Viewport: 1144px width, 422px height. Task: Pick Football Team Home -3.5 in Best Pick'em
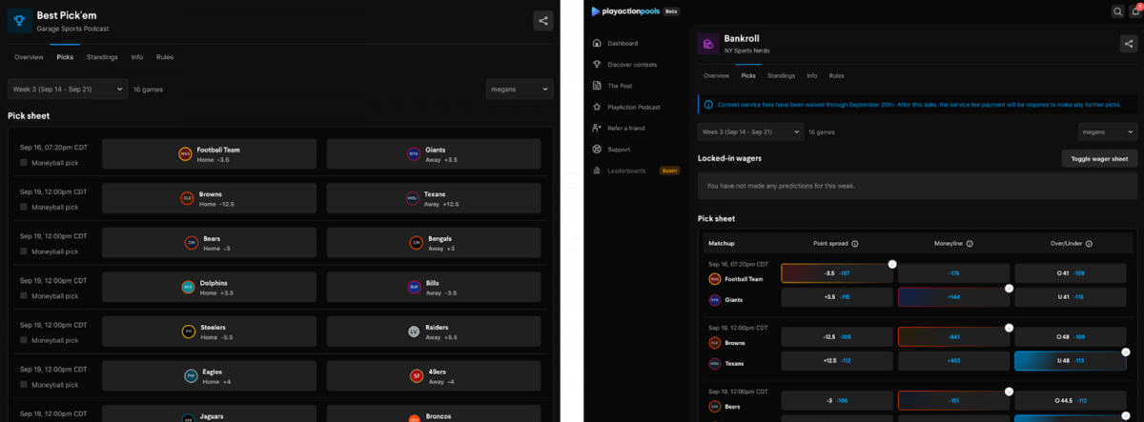(209, 154)
